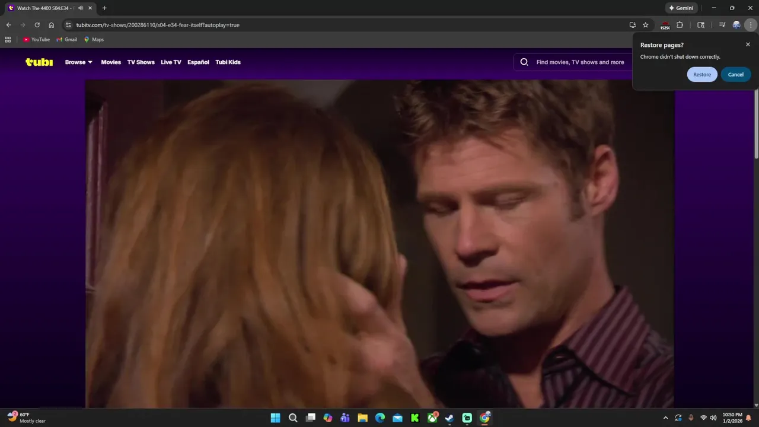Open Chrome three-dot menu

coord(751,25)
